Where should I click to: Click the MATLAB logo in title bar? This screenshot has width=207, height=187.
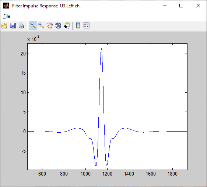point(6,6)
